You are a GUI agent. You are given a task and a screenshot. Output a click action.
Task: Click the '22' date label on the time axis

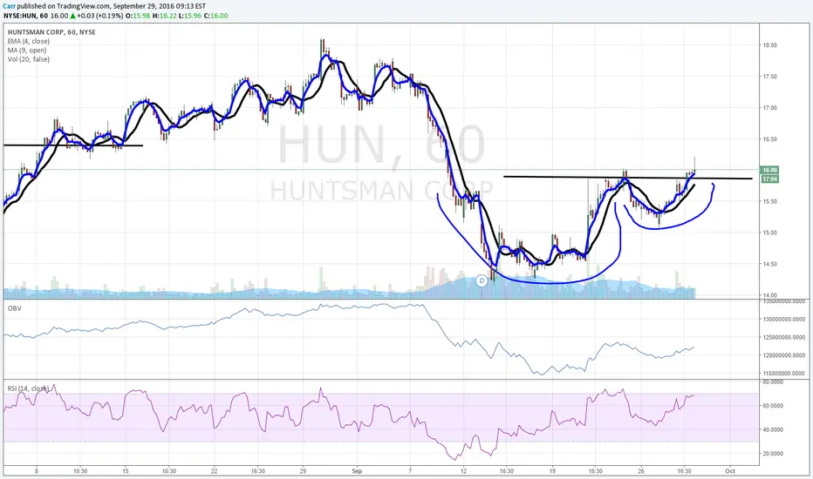click(214, 471)
